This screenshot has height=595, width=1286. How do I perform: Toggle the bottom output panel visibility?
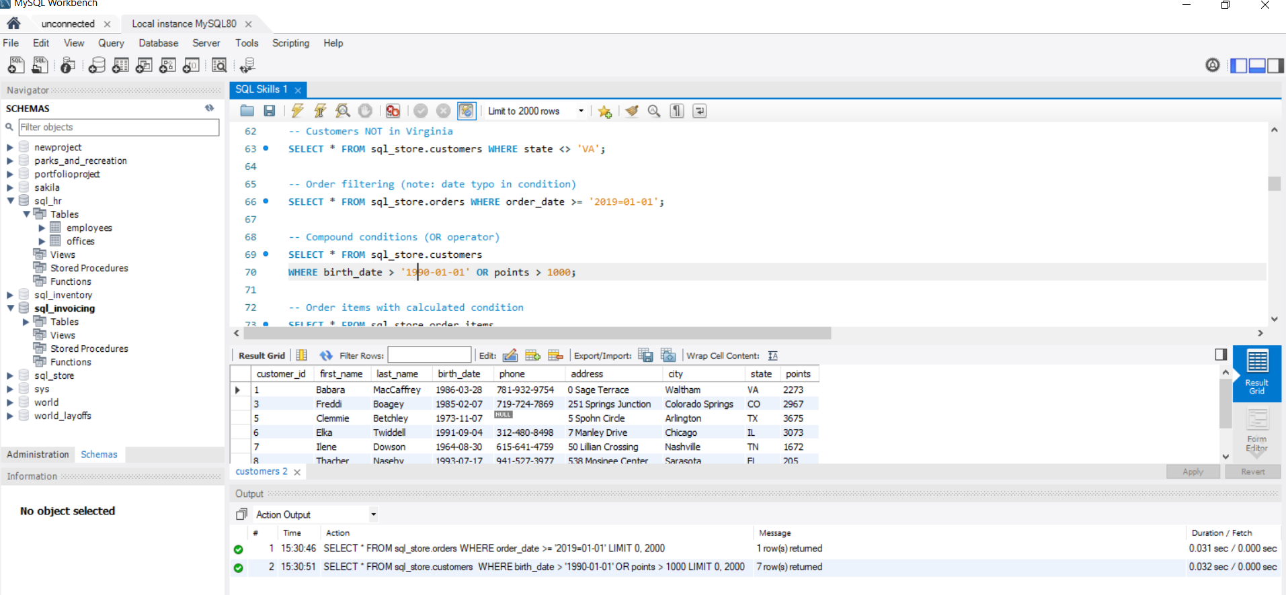1257,65
